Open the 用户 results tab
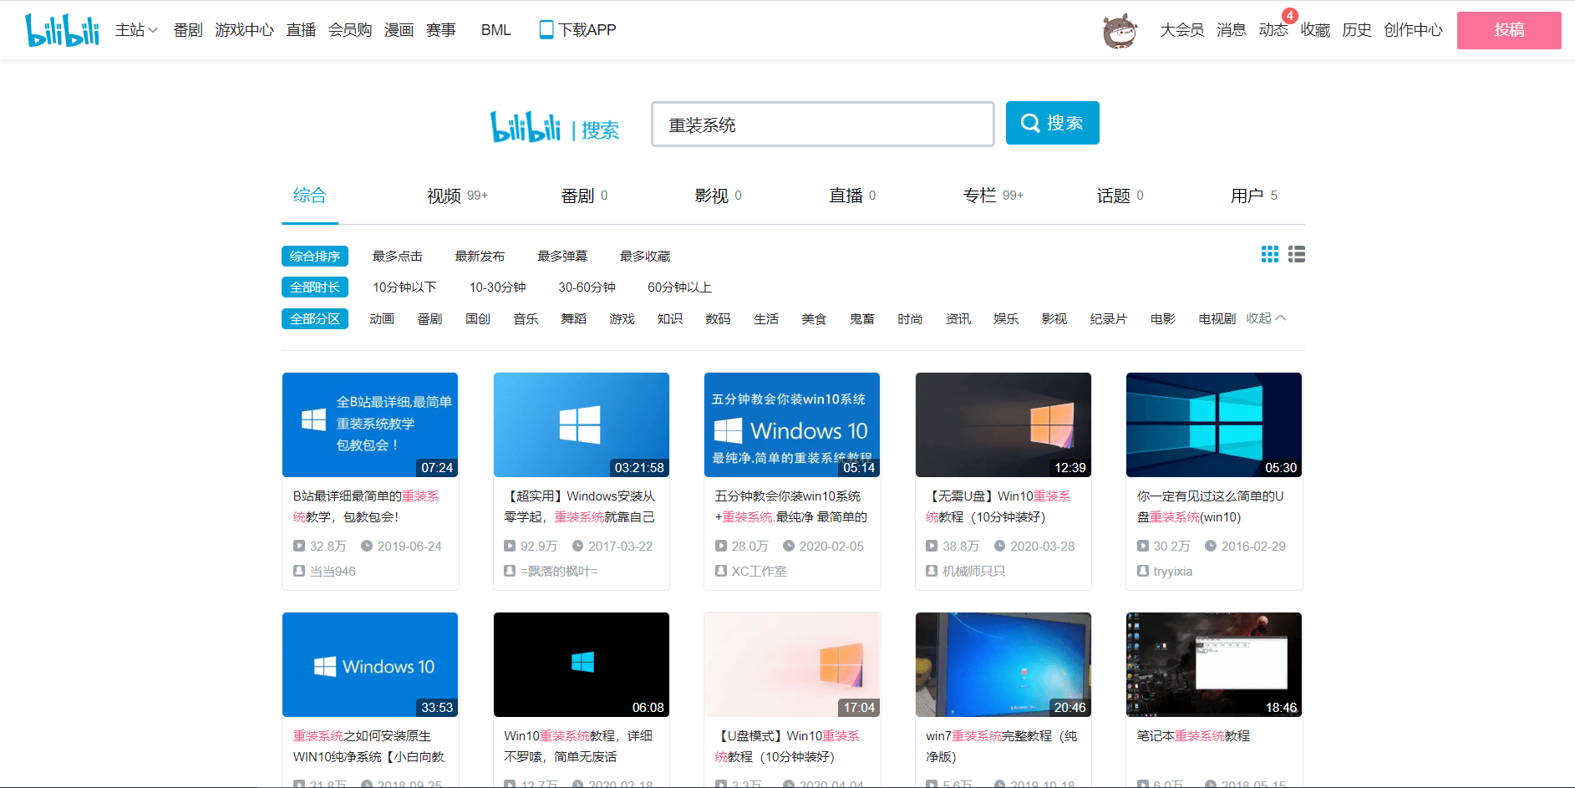The height and width of the screenshot is (788, 1575). click(x=1253, y=196)
